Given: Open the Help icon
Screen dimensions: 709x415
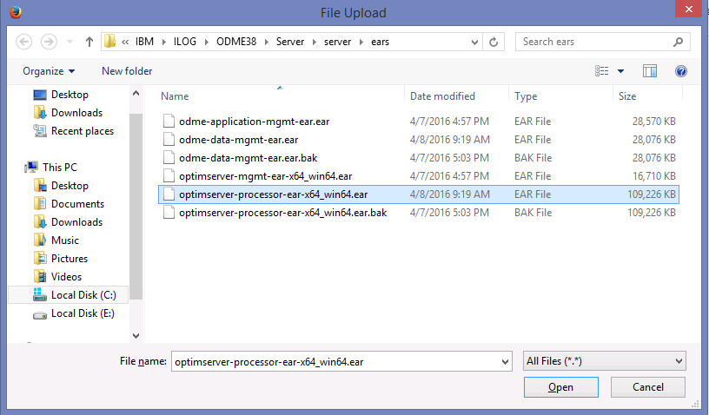Looking at the screenshot, I should pos(681,71).
